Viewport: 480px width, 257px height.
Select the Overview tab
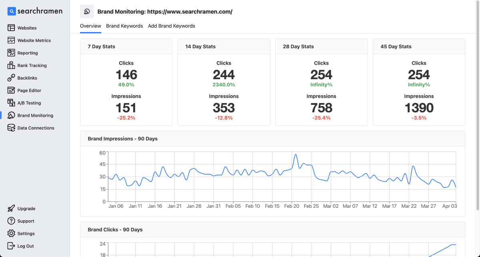[90, 26]
